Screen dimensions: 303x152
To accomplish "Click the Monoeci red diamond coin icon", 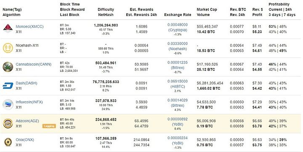I will 8,29.
